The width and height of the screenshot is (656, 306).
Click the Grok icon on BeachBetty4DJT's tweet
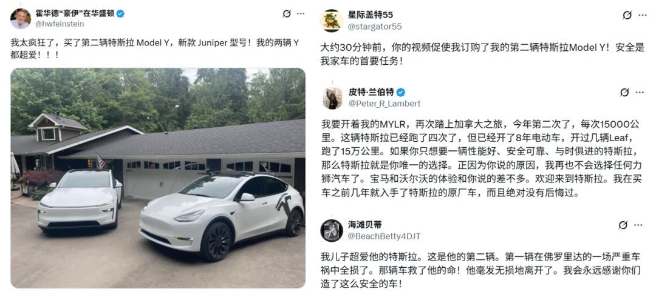[x=623, y=225]
